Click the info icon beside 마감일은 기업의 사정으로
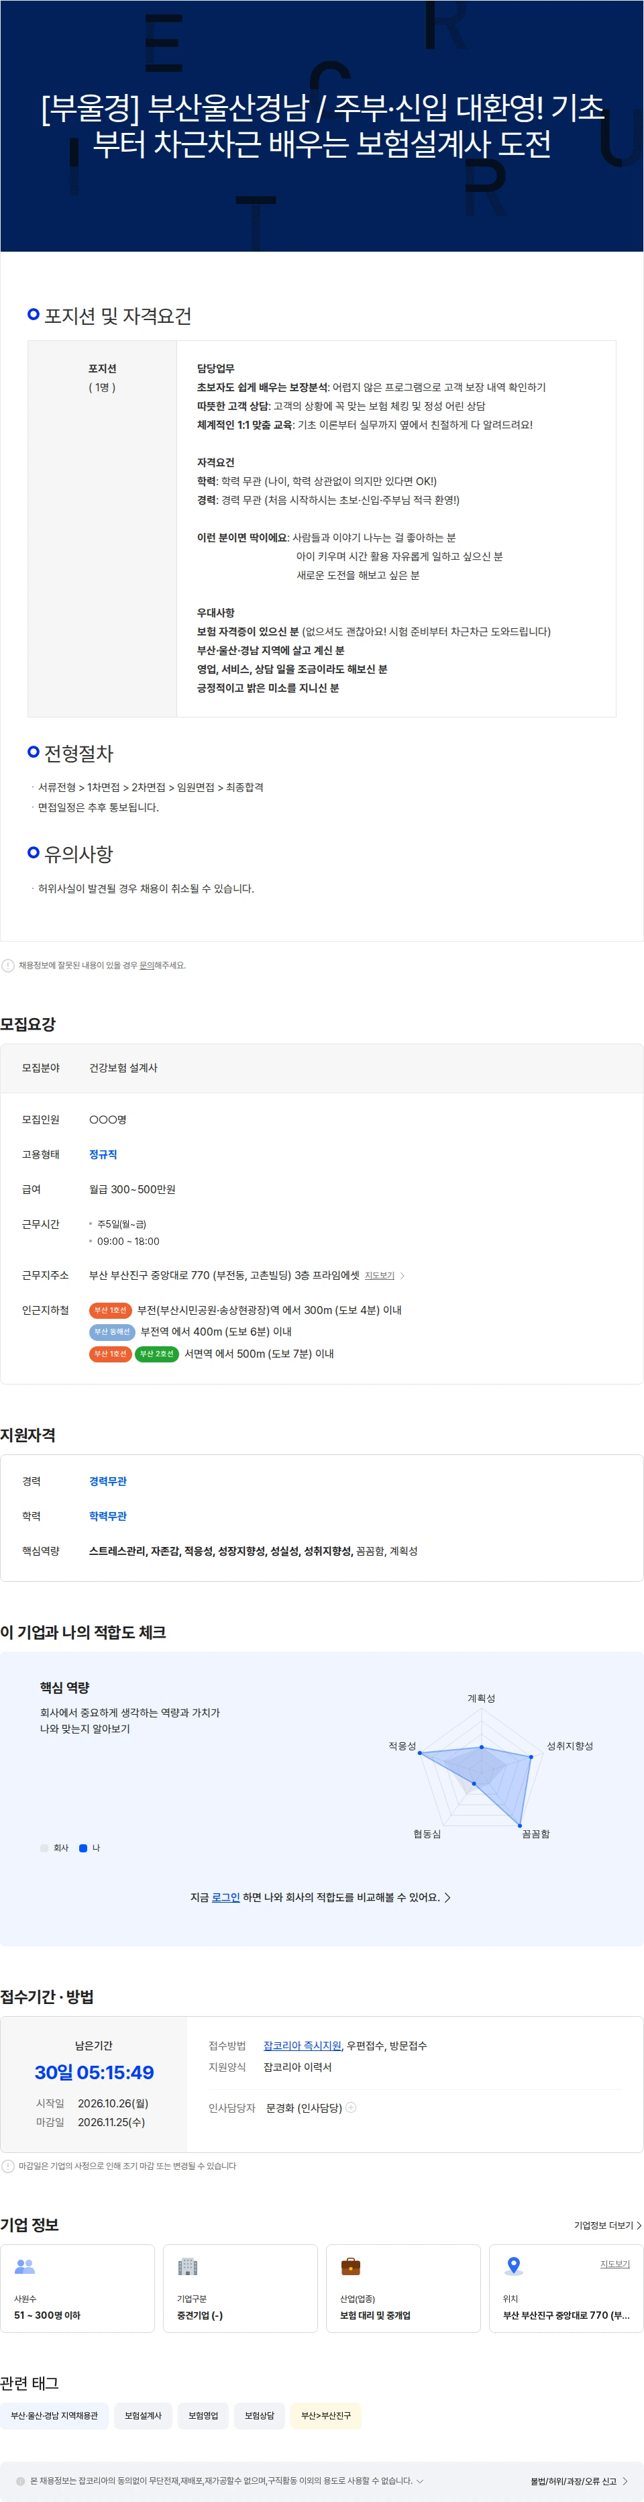This screenshot has width=644, height=2502. (x=8, y=2166)
